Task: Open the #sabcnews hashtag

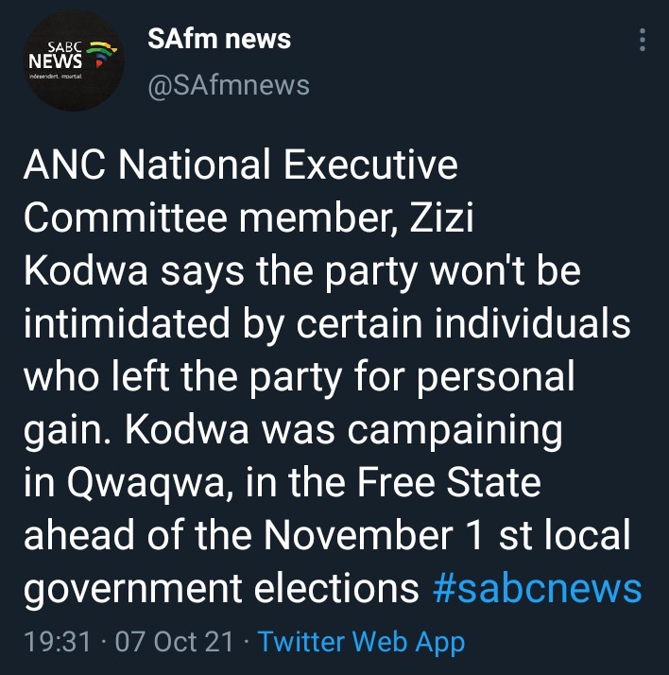Action: (x=538, y=588)
